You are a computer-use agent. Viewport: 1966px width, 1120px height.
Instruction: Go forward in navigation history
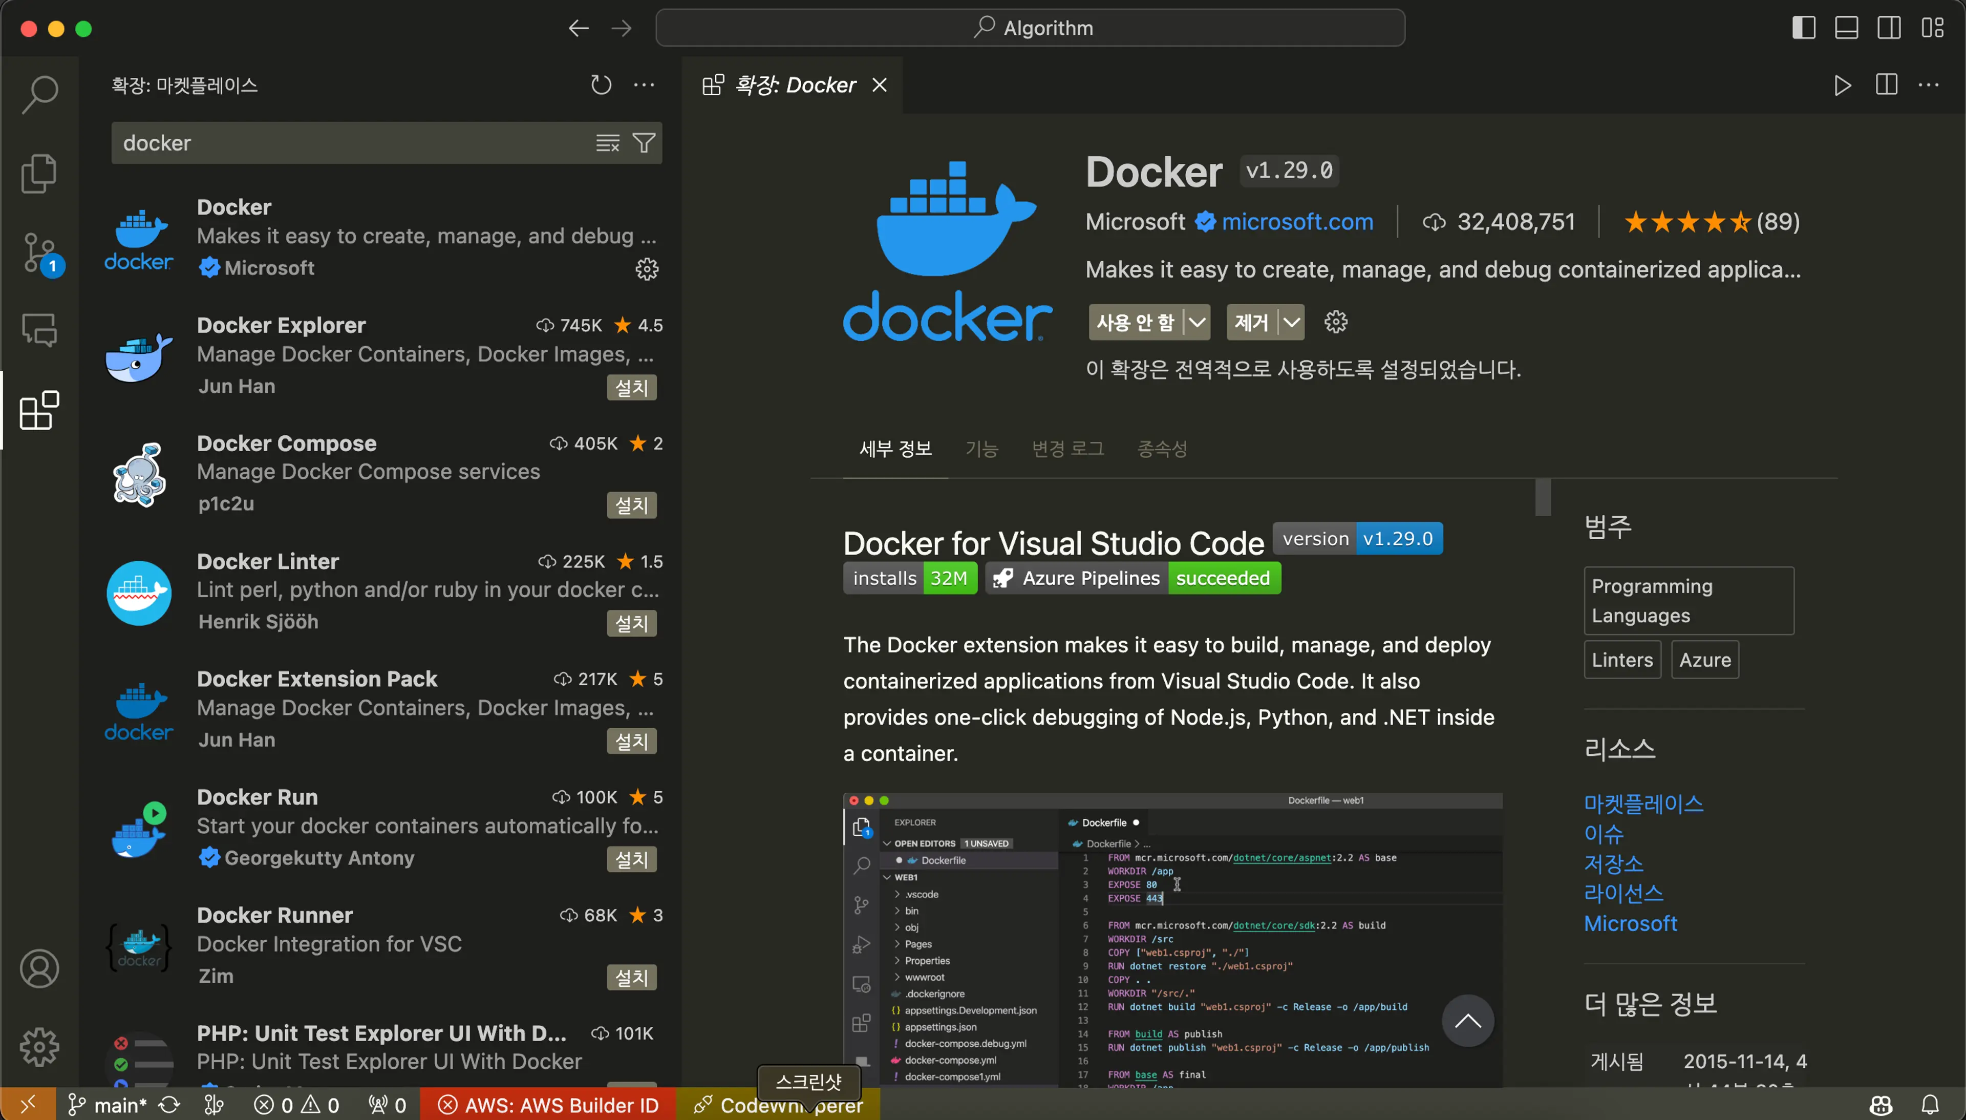click(x=621, y=29)
